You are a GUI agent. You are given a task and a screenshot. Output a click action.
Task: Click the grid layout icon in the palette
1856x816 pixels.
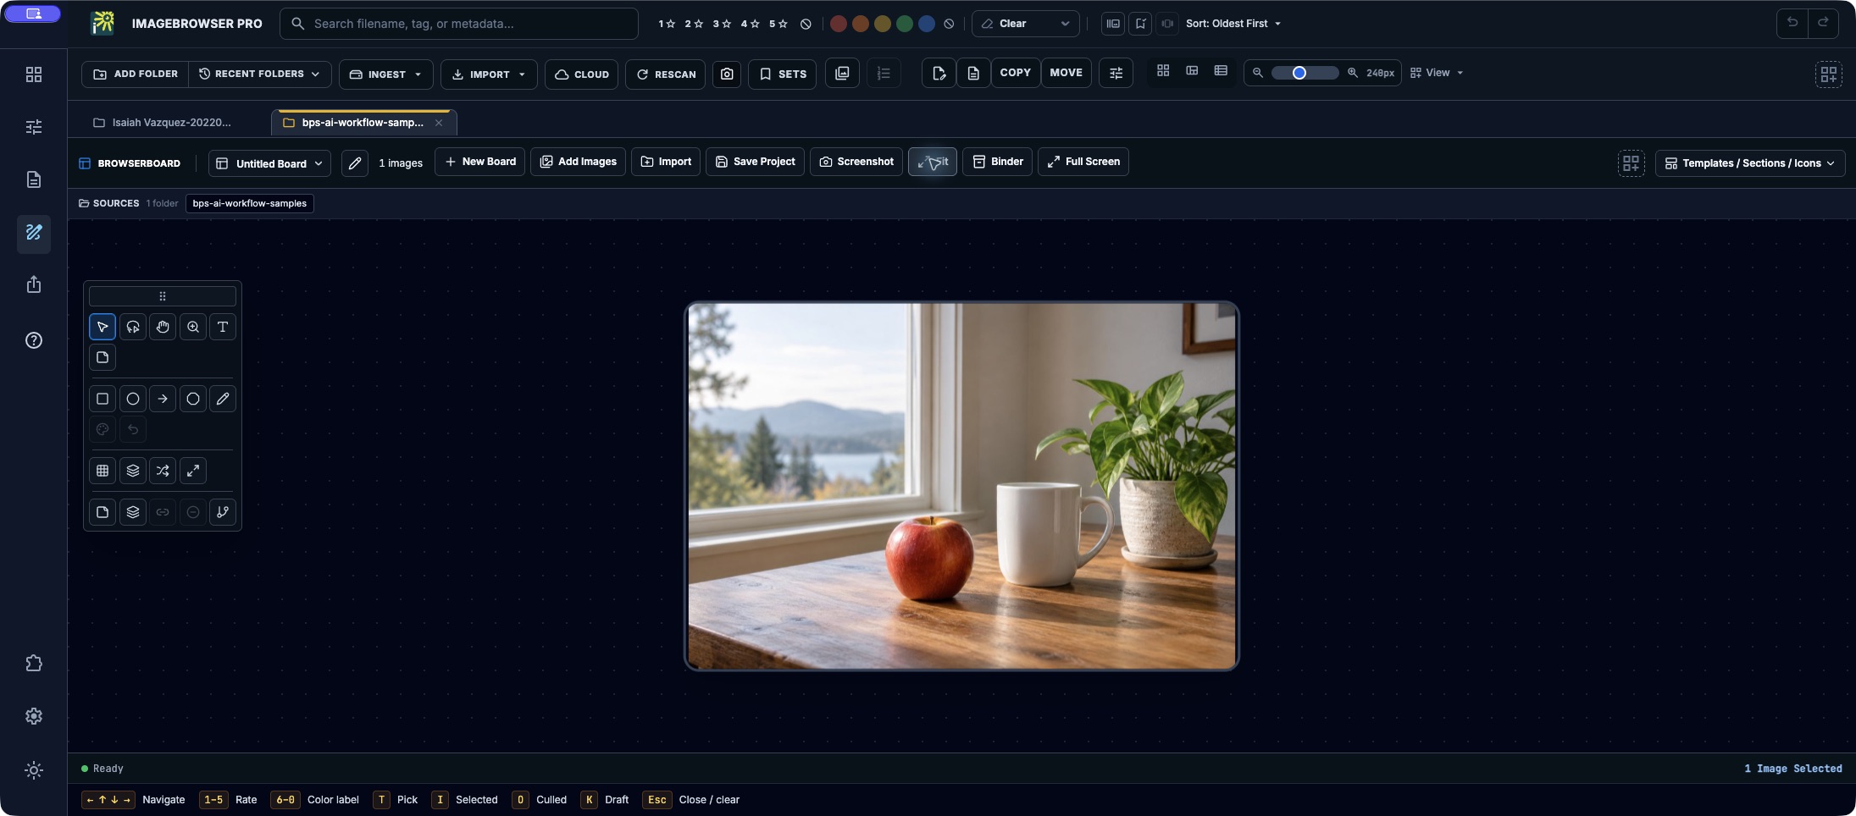click(102, 471)
